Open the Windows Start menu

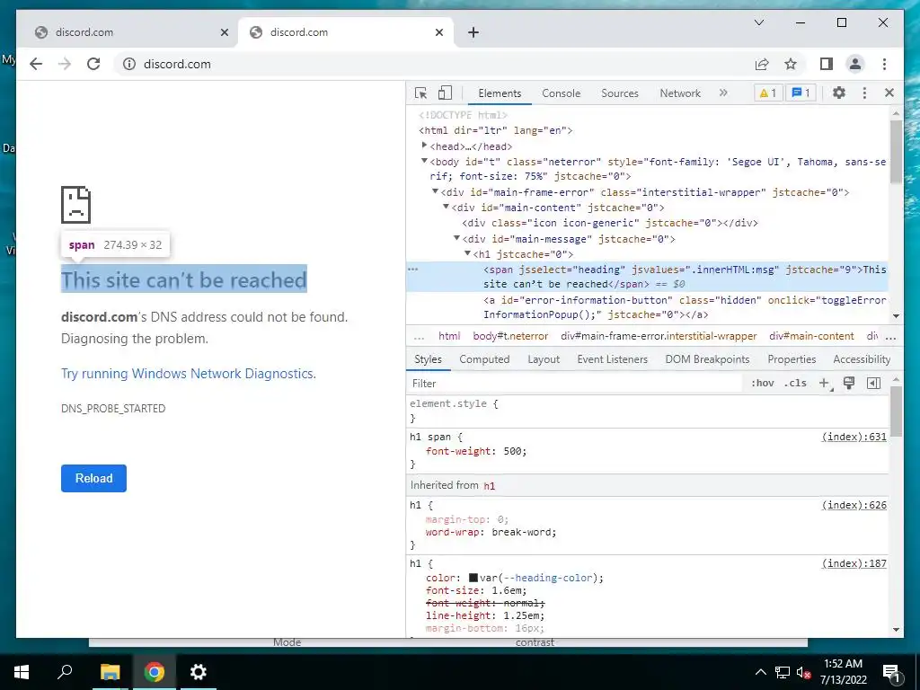(x=22, y=672)
